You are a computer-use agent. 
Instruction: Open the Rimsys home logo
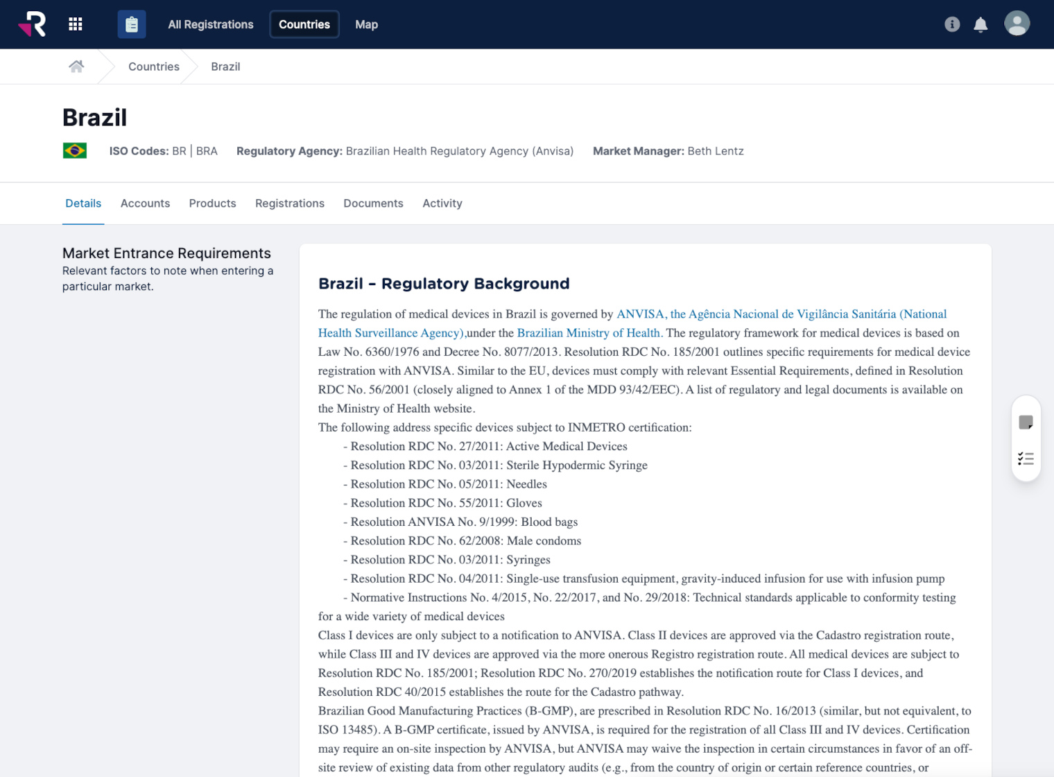31,24
